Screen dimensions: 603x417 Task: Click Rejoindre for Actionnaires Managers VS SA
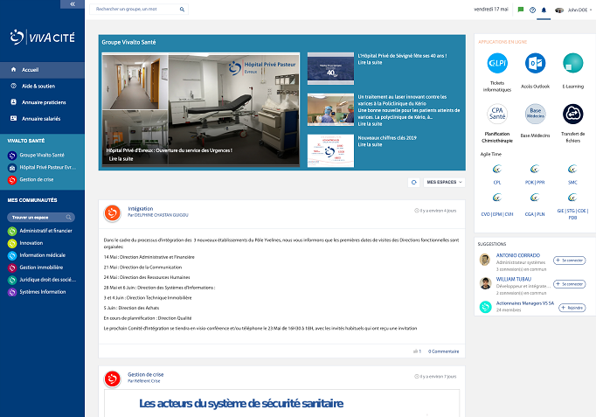click(571, 308)
